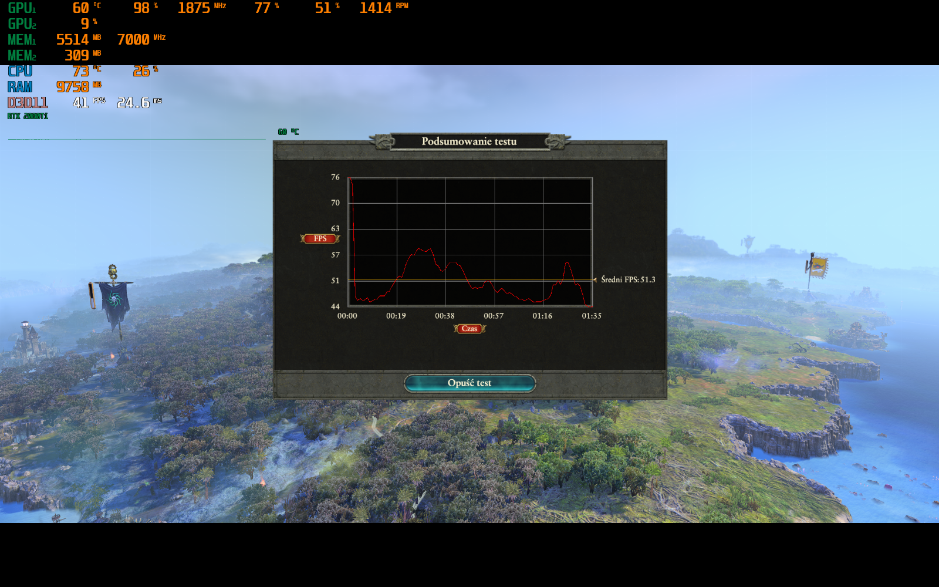
Task: Select the dark blue army banner on the map
Action: tap(114, 303)
